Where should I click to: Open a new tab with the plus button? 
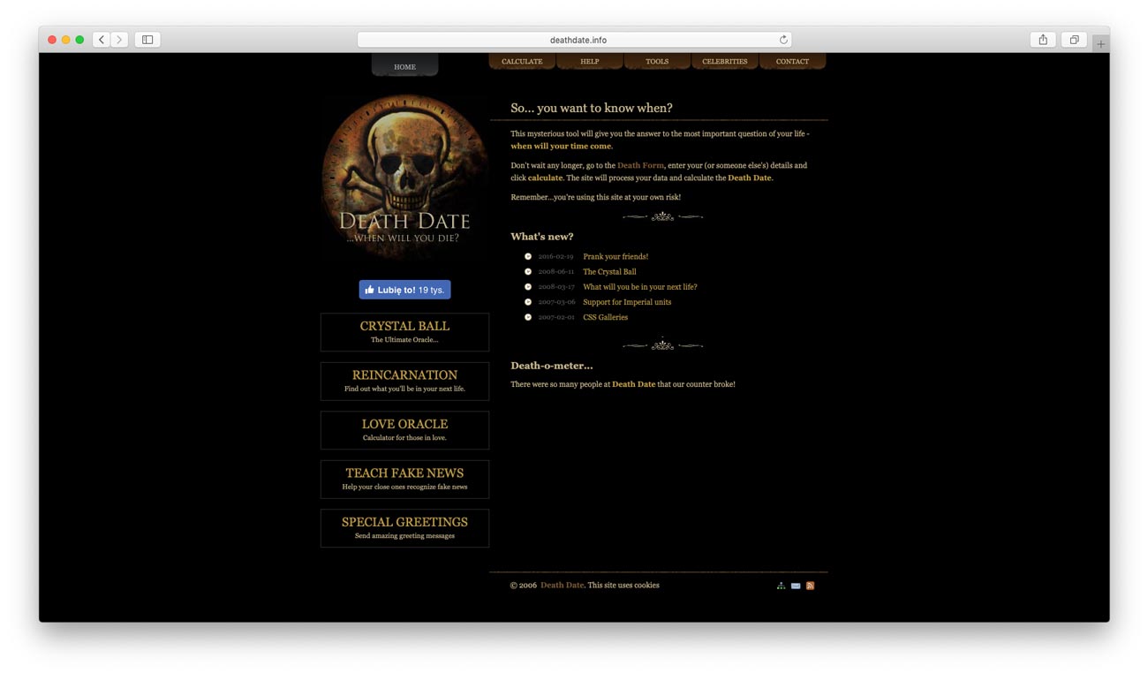pyautogui.click(x=1100, y=43)
